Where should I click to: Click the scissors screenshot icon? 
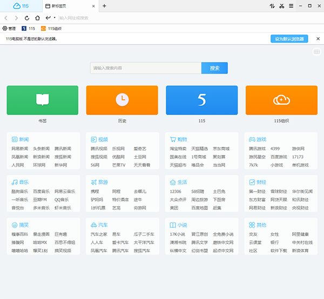(x=281, y=6)
